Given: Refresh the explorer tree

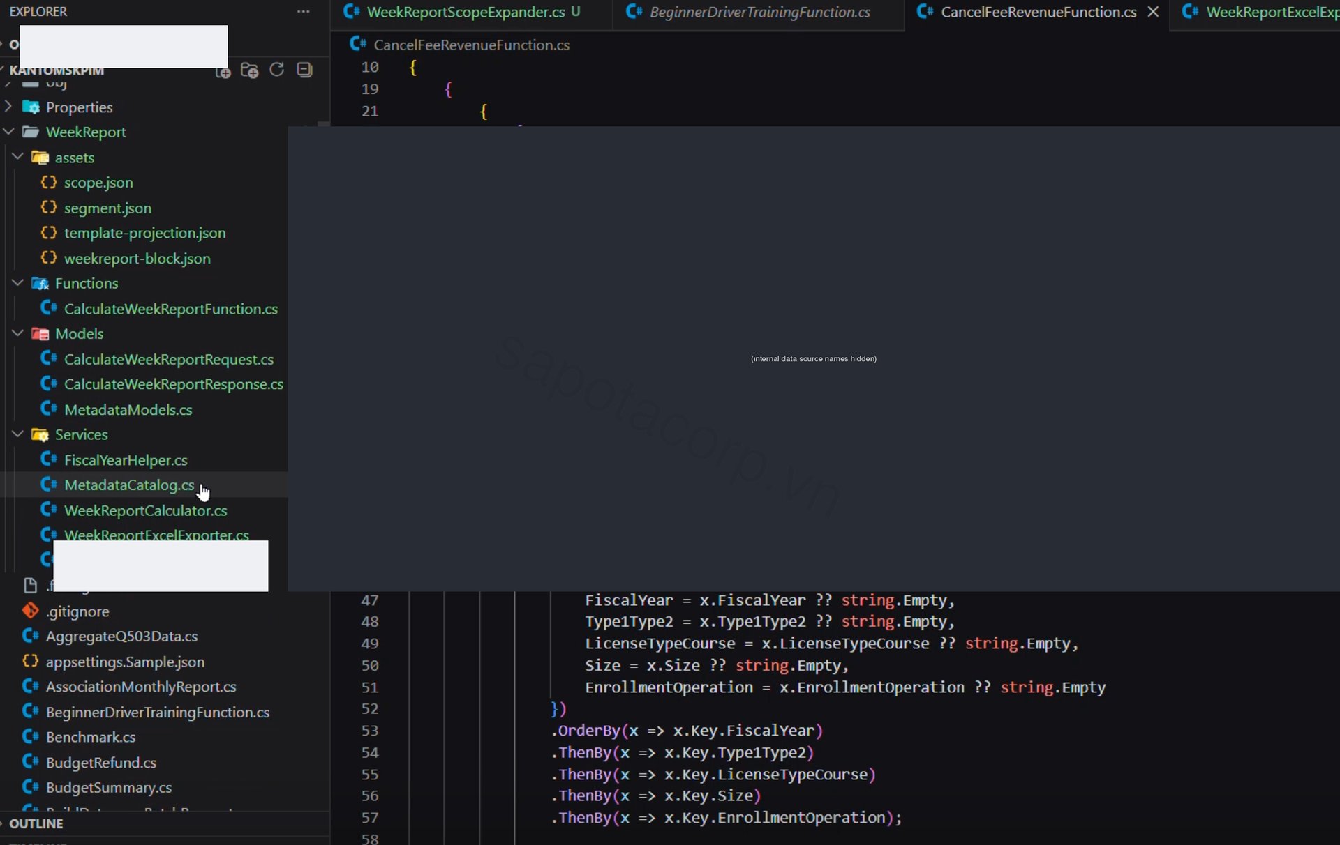Looking at the screenshot, I should (277, 70).
